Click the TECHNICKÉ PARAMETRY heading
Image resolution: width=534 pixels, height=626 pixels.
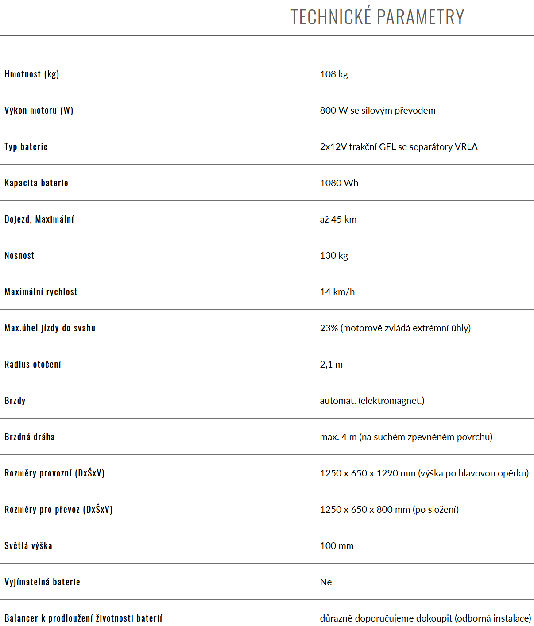pos(377,17)
